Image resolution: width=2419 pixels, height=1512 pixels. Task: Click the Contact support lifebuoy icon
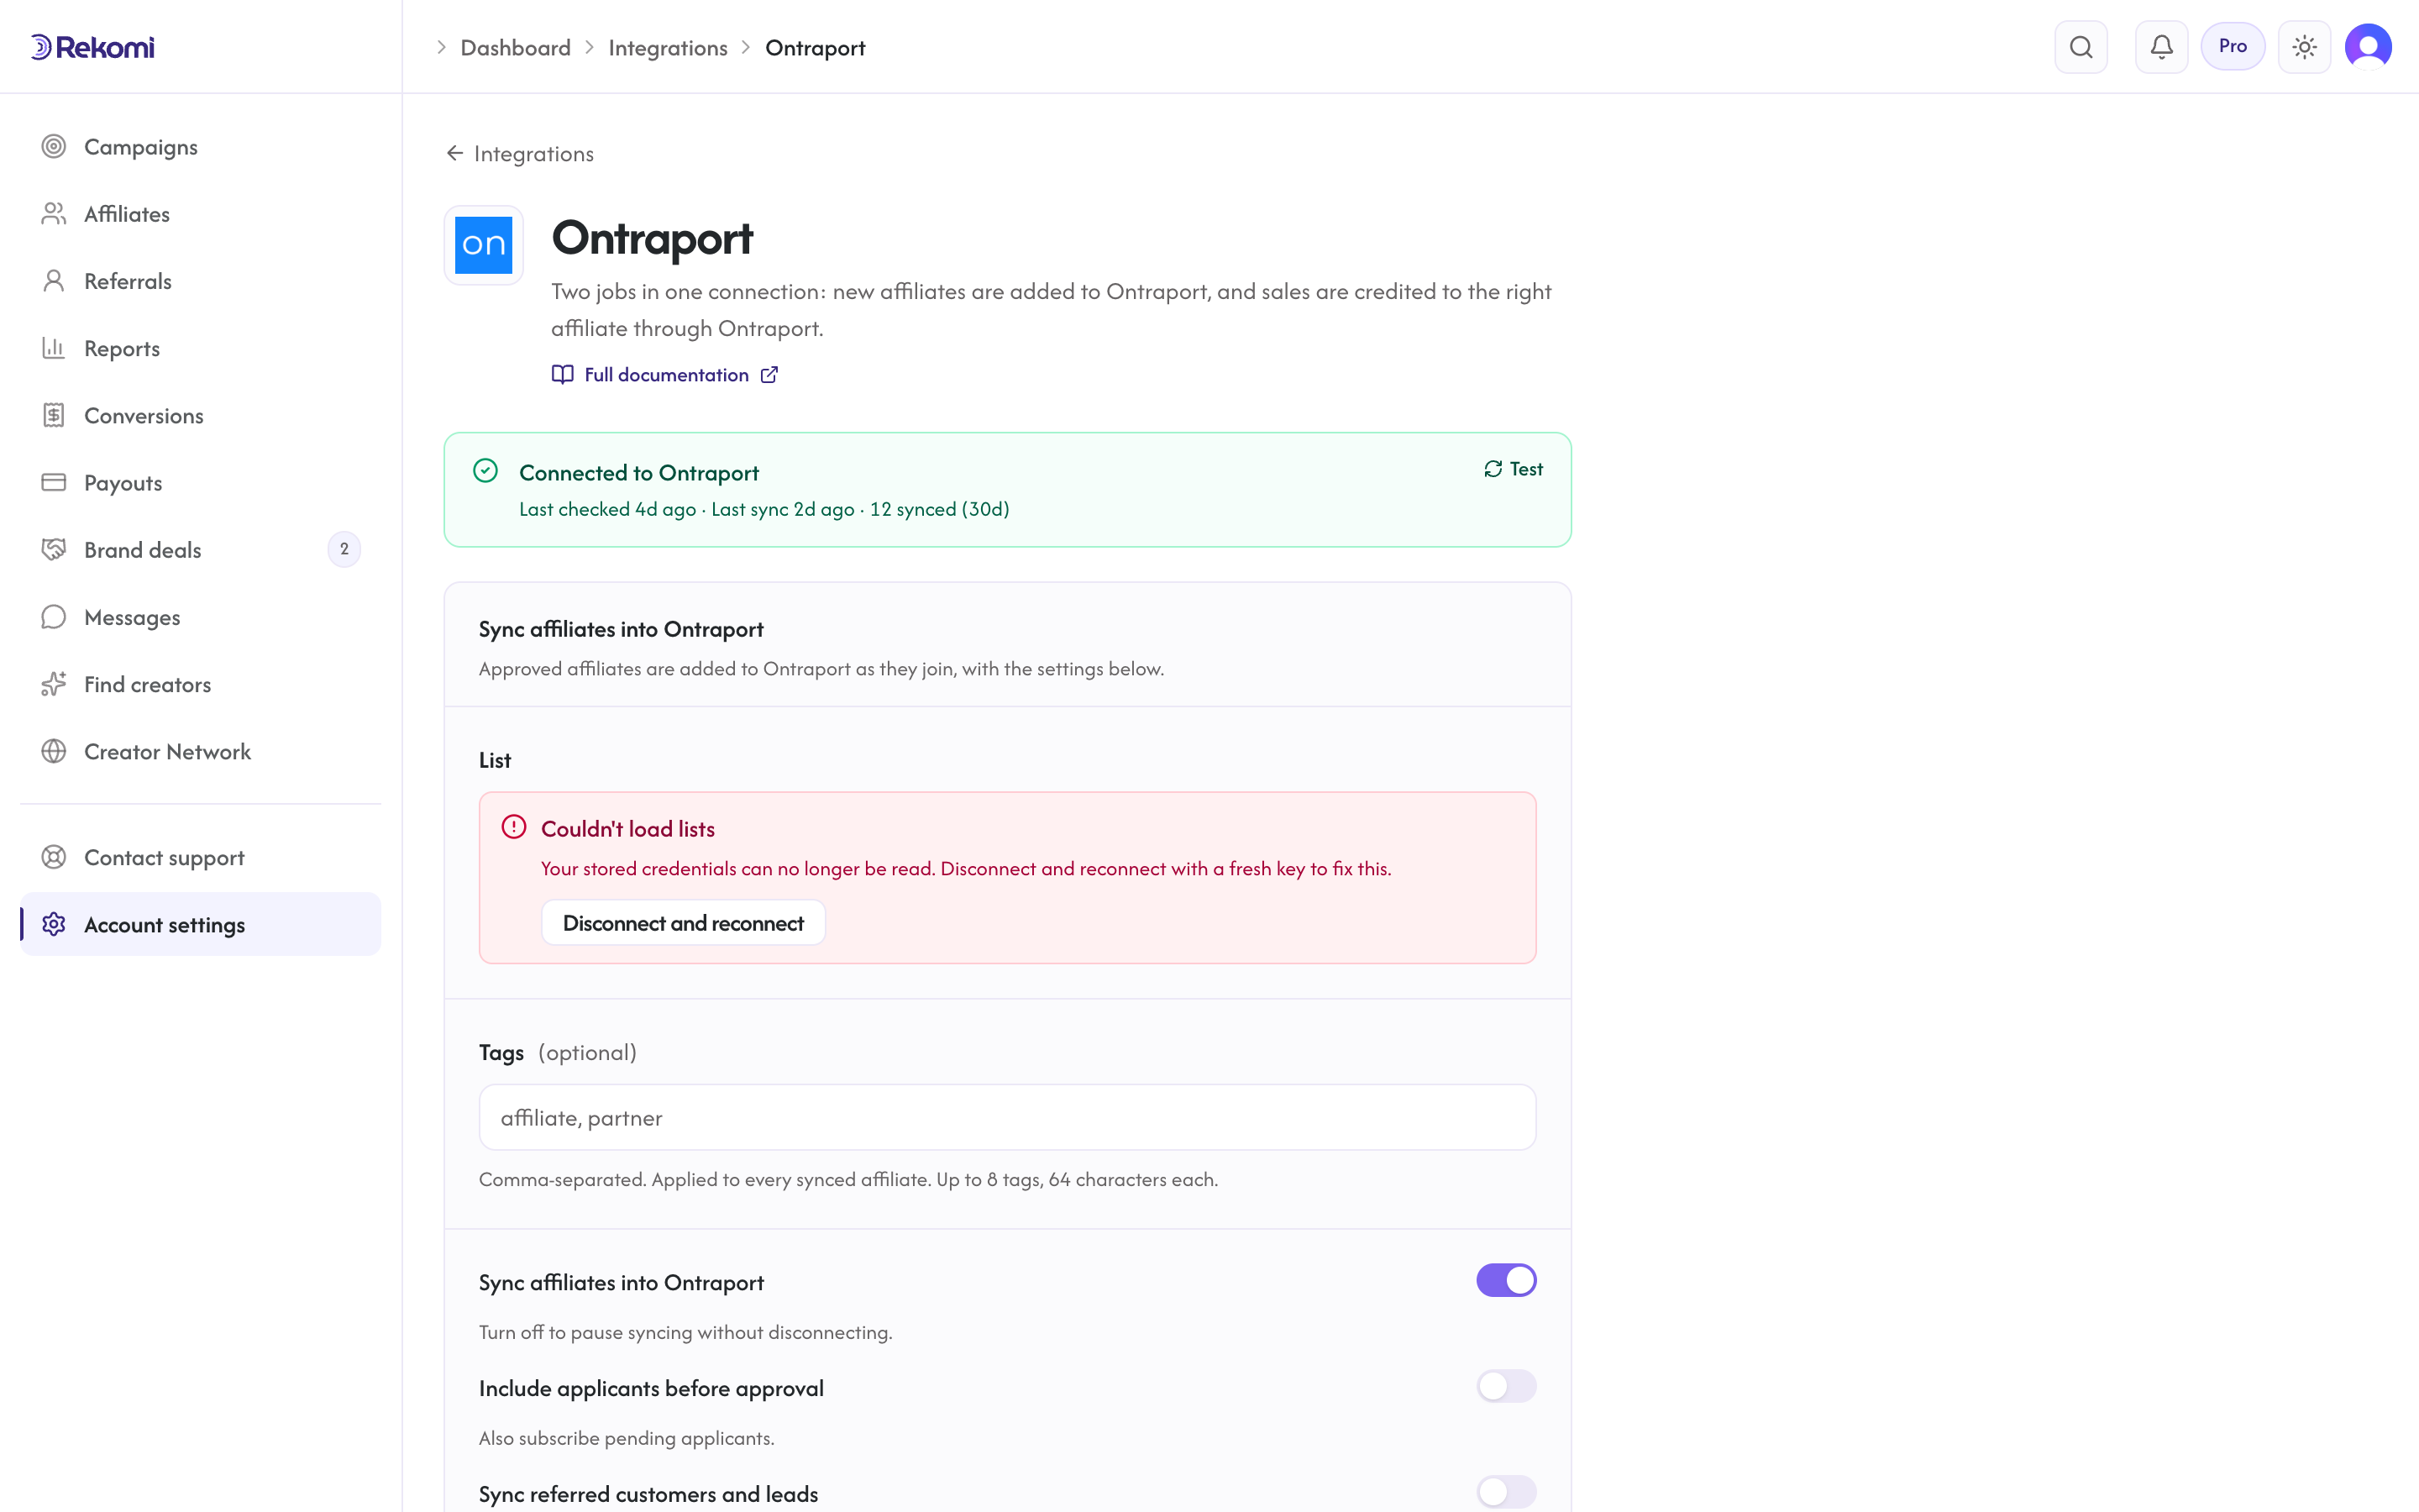click(x=54, y=857)
